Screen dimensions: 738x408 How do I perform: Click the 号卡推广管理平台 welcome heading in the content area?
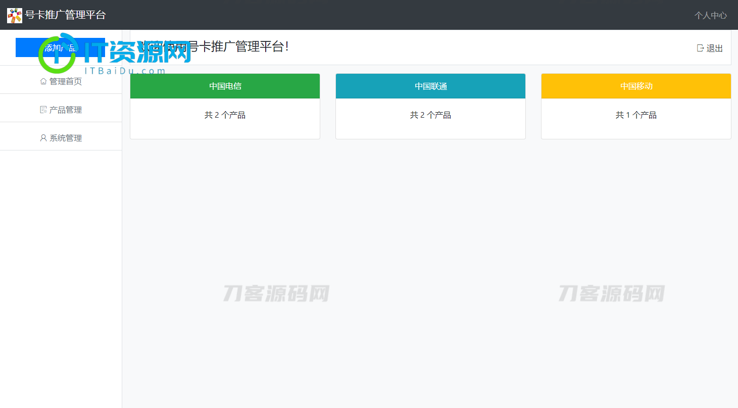tap(214, 46)
